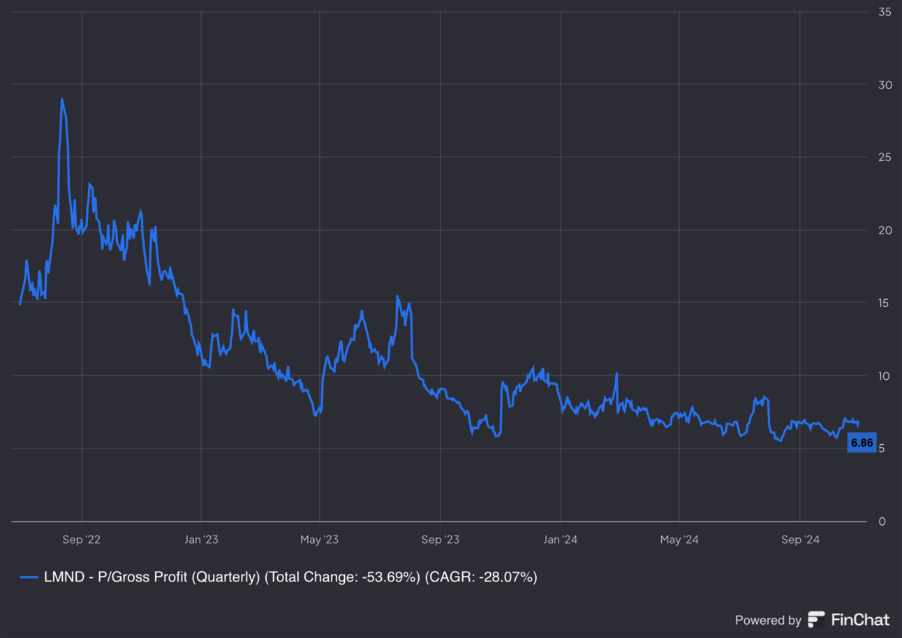Click the 25 y-axis label
Screen dimensions: 902x638
(885, 158)
